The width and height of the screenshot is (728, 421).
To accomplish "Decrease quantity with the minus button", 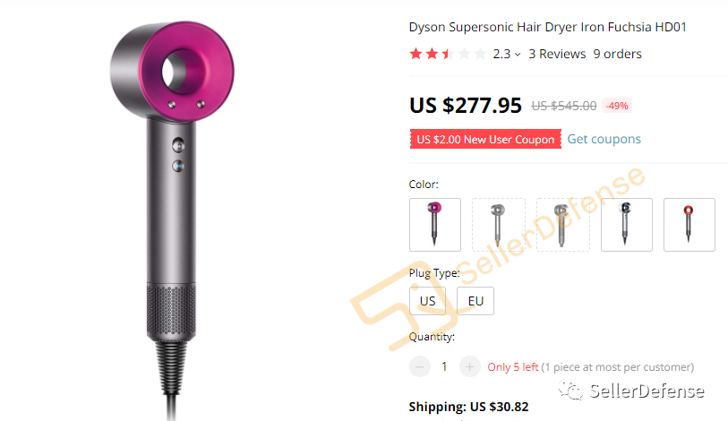I will pyautogui.click(x=420, y=367).
